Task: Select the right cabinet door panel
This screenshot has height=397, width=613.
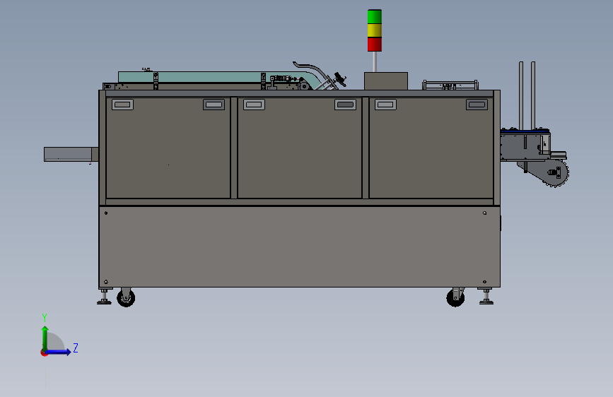Action: click(x=431, y=148)
